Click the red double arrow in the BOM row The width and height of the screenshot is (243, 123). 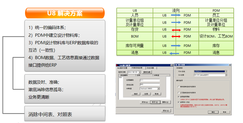point(176,36)
